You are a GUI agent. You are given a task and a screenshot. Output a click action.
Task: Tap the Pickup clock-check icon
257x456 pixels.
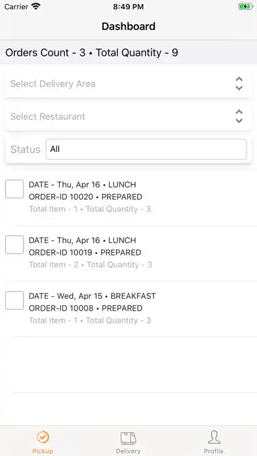(x=43, y=437)
